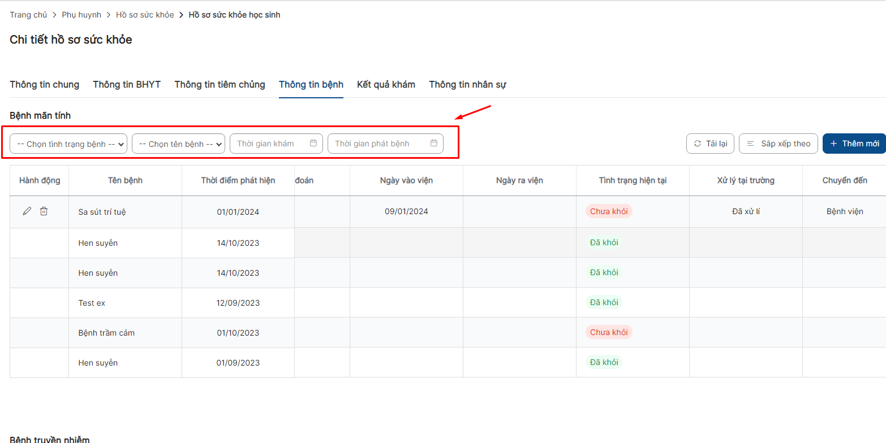Click the Chuyển đến column header
This screenshot has height=443, width=886.
tap(845, 181)
